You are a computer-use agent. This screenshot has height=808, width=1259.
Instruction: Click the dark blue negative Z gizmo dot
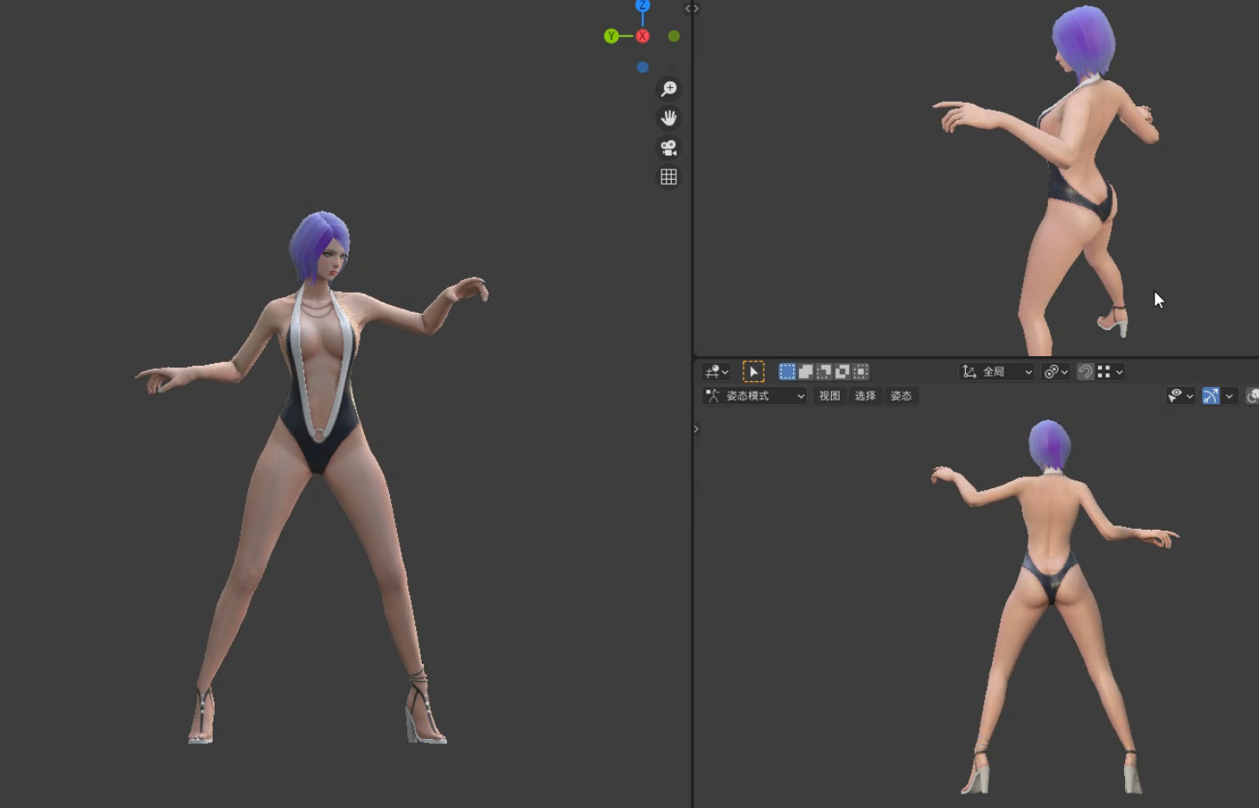tap(642, 67)
